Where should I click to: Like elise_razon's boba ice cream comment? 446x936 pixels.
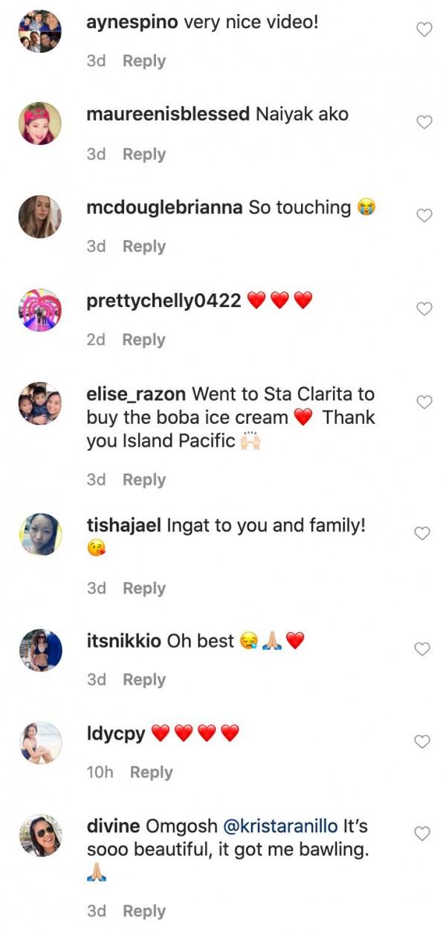click(x=424, y=401)
